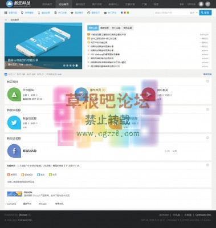Select the active white carousel dot
The width and height of the screenshot is (216, 228).
point(76,66)
